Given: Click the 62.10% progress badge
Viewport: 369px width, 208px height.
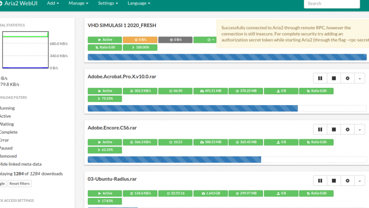Looking at the screenshot, I should click(x=105, y=150).
